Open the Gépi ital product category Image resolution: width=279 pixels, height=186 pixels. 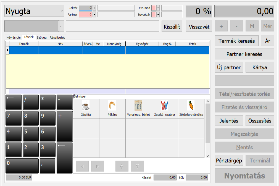(86, 109)
